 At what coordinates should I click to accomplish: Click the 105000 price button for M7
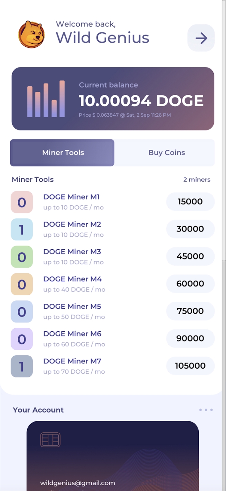click(x=190, y=366)
